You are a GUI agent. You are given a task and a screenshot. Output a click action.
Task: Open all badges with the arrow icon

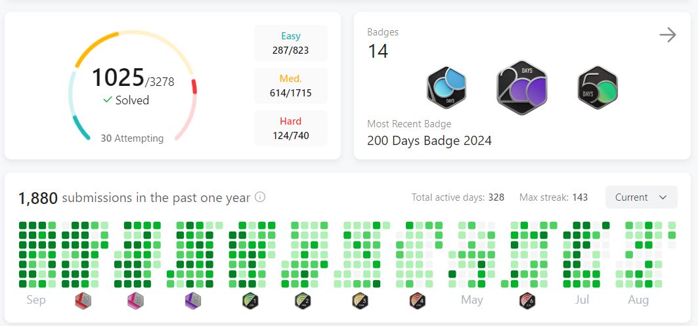tap(667, 35)
